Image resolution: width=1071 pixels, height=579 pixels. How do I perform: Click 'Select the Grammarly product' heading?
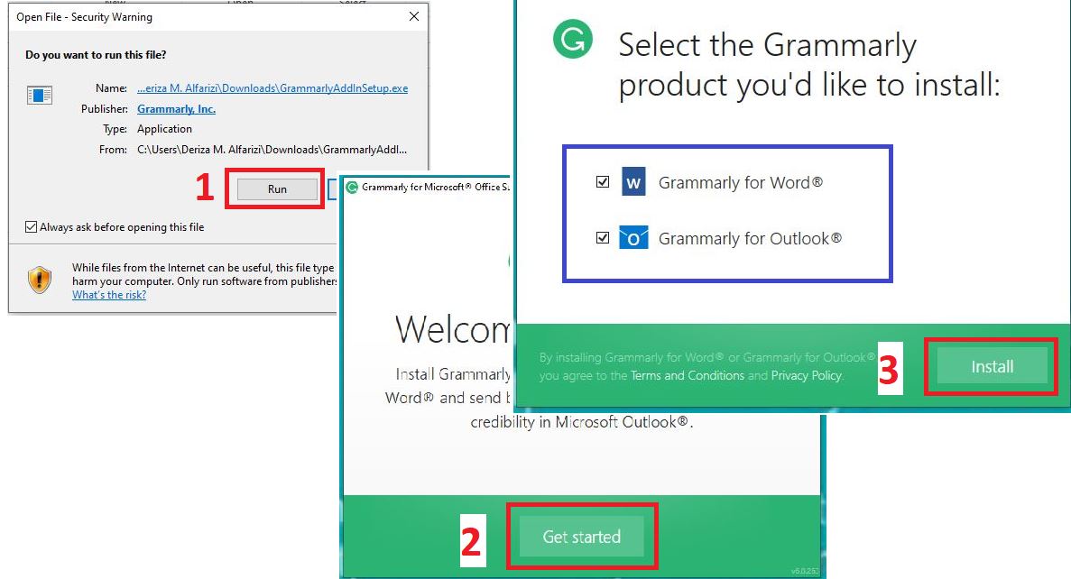(808, 65)
